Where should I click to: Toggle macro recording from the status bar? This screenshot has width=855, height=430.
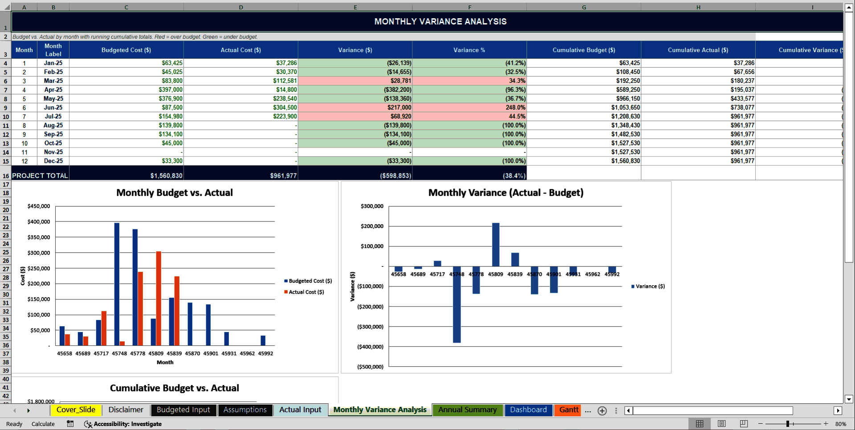click(70, 424)
